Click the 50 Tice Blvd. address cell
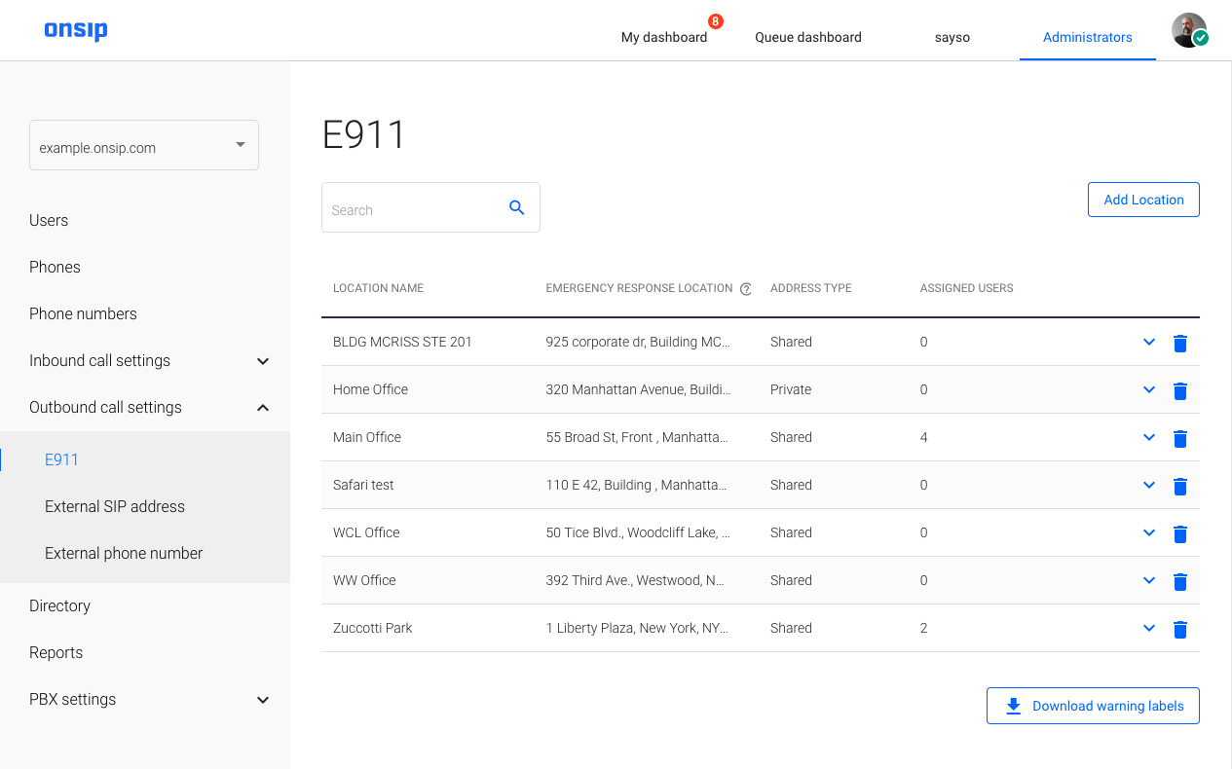 638,532
